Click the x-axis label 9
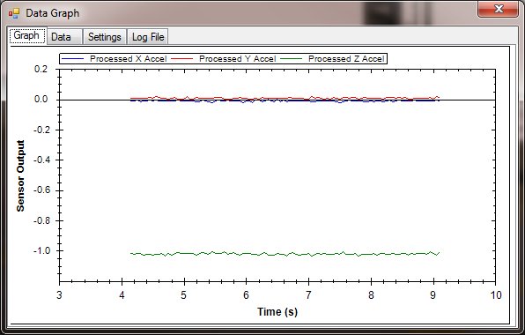Viewport: 525px width, 335px height. point(433,294)
